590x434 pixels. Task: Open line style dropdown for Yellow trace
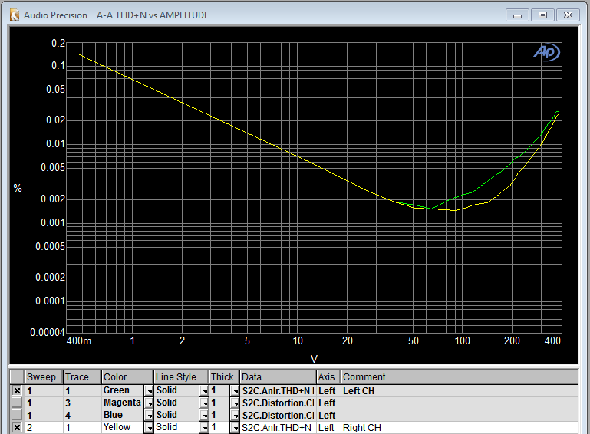pyautogui.click(x=204, y=428)
